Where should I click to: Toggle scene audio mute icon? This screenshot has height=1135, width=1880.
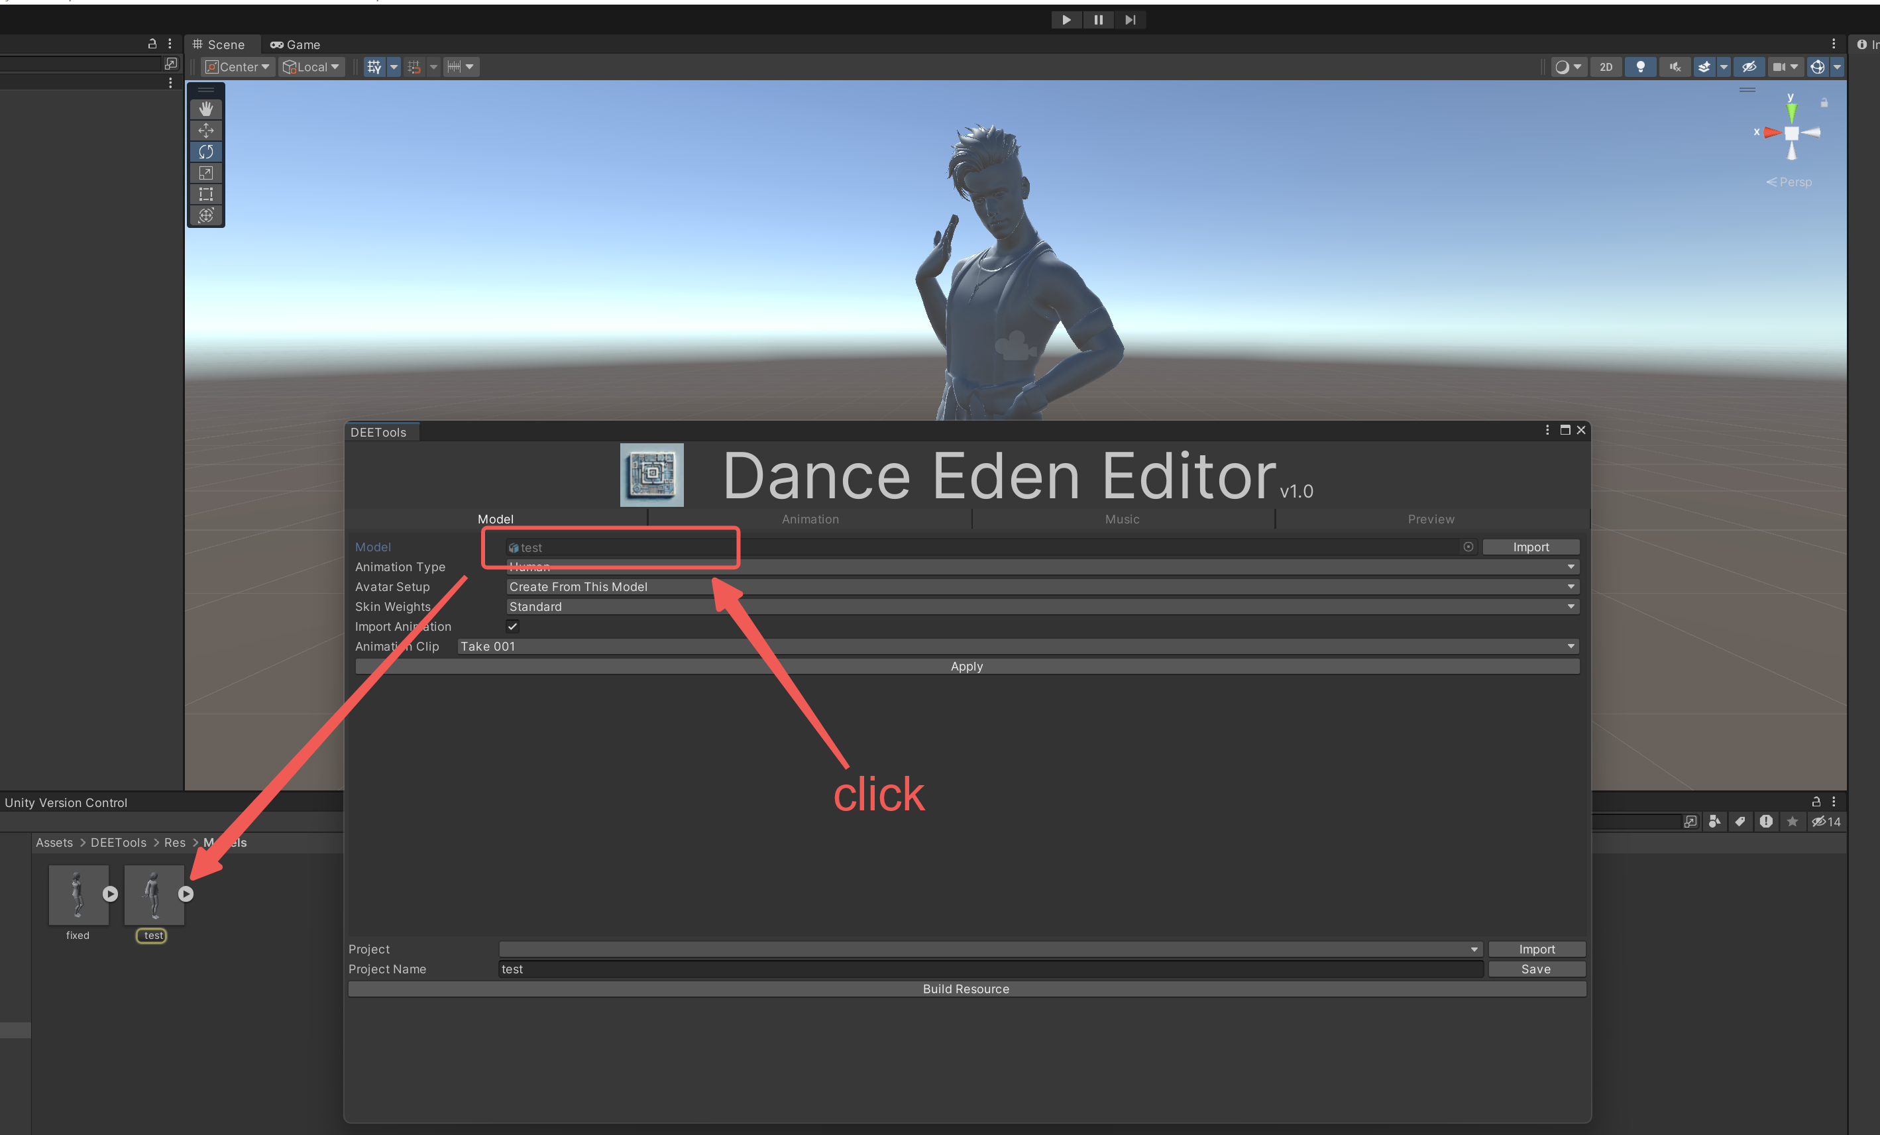tap(1675, 67)
